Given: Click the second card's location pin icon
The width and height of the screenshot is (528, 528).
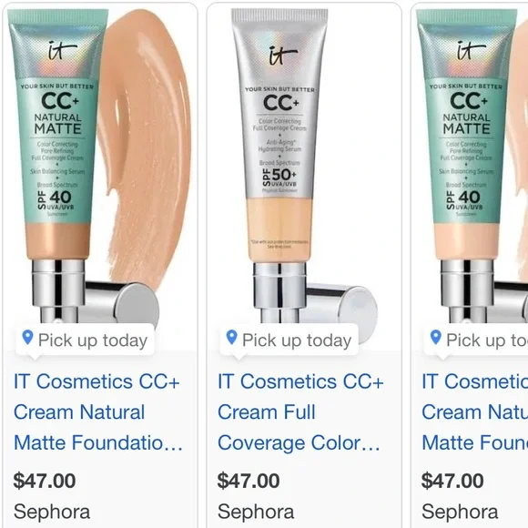Looking at the screenshot, I should point(231,338).
